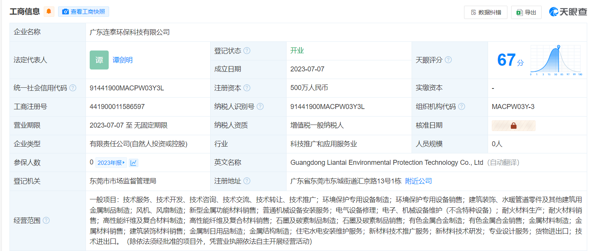Image resolution: width=591 pixels, height=251 pixels.
Task: Click 增值税一般纳税人 value
Action: pos(317,125)
